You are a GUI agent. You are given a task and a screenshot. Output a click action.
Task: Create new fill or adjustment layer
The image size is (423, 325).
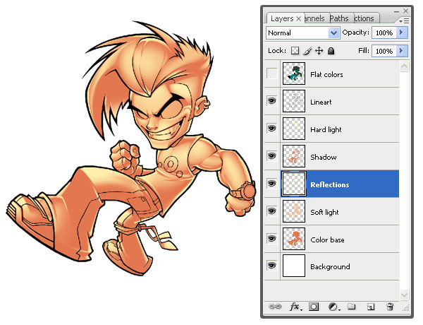[334, 307]
